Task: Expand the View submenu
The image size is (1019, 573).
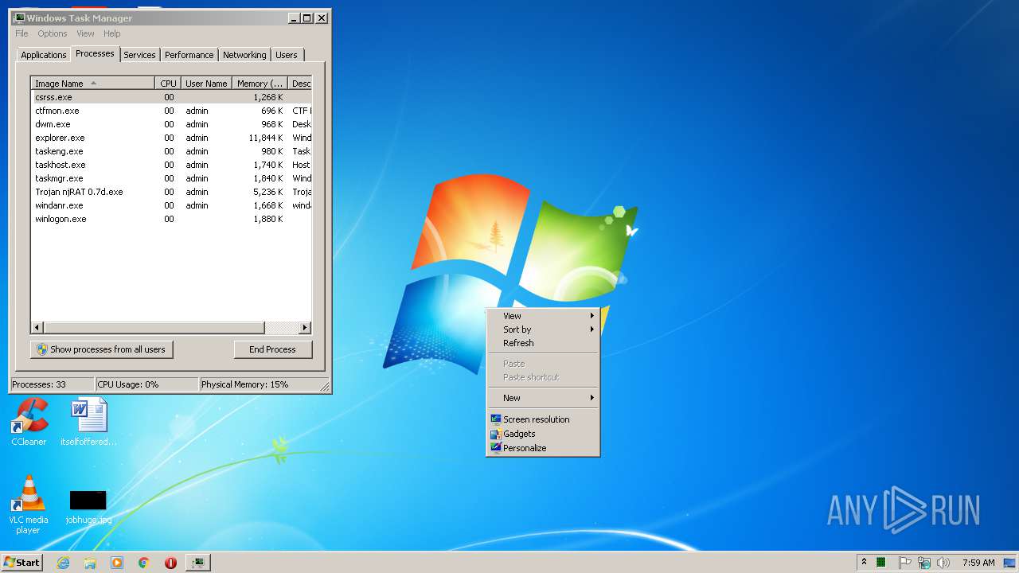Action: click(x=543, y=316)
